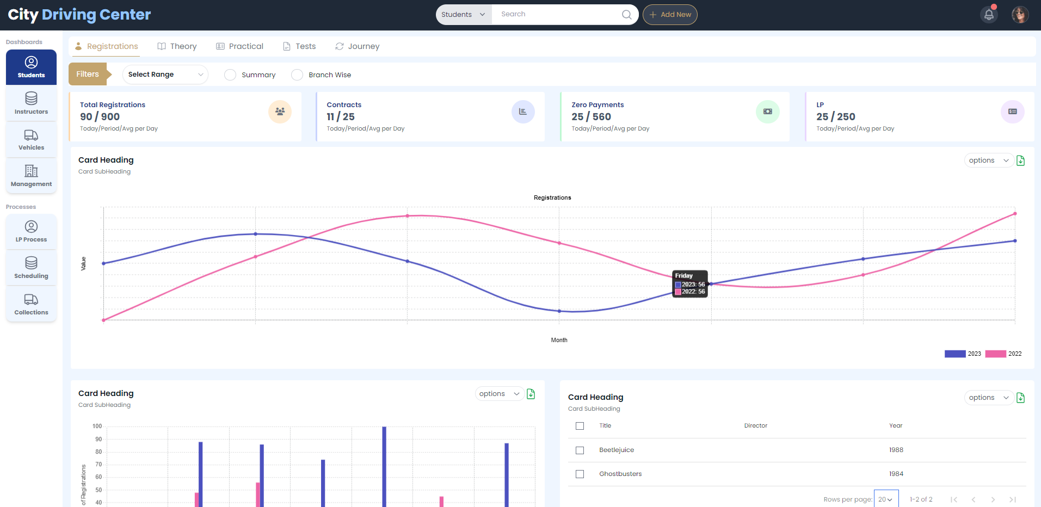The width and height of the screenshot is (1041, 507).
Task: Click the Add New button
Action: coord(670,15)
